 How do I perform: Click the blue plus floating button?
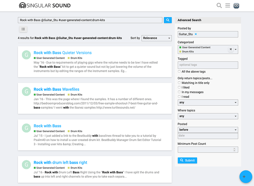coord(245,177)
